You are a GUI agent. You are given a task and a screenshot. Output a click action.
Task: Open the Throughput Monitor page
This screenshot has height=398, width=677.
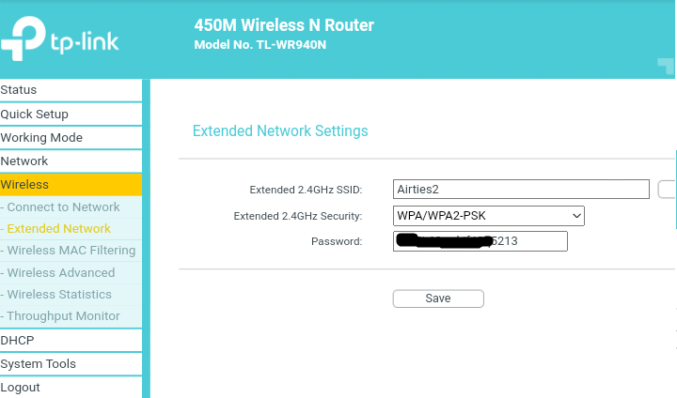[x=71, y=316]
